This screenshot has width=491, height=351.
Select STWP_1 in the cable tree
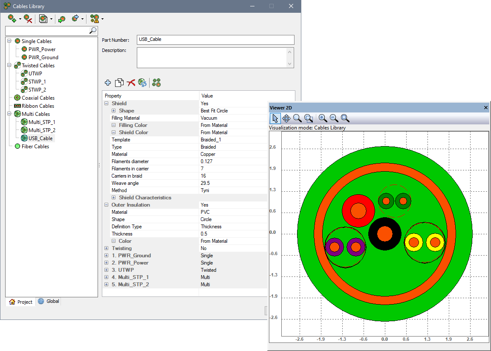pyautogui.click(x=37, y=82)
